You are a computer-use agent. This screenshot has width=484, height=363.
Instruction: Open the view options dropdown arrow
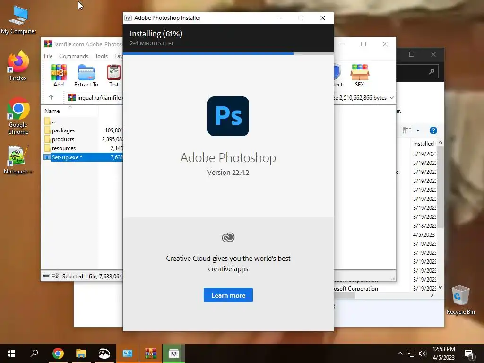click(418, 130)
